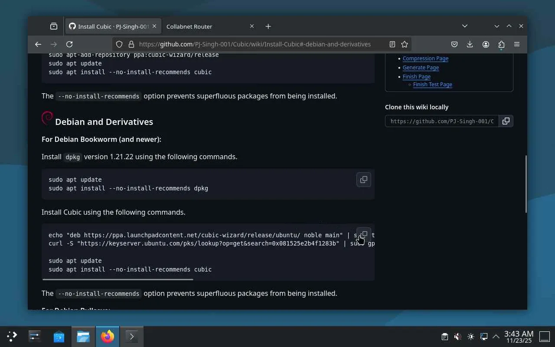Open Firefox recent browsing view icon
555x347 pixels.
pos(54,26)
